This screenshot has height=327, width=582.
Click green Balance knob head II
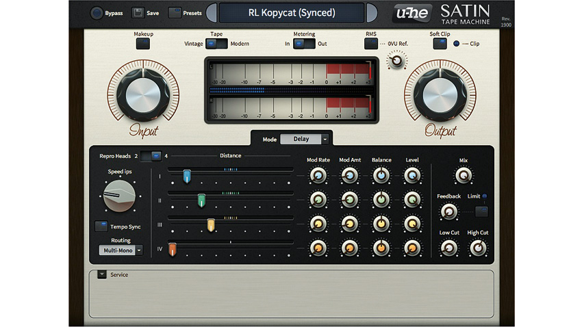tap(381, 200)
